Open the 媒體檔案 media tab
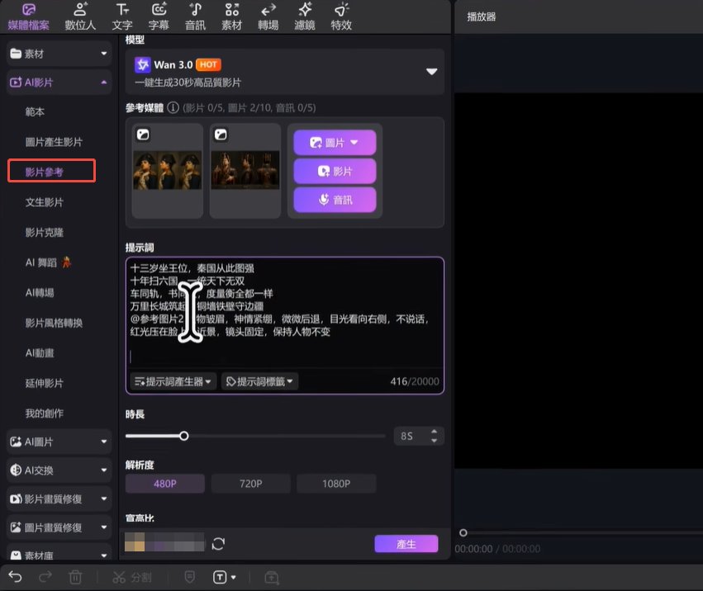The image size is (703, 591). click(29, 17)
